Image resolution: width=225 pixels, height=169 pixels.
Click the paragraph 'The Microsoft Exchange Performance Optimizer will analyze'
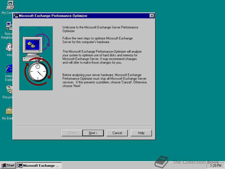pos(102,57)
